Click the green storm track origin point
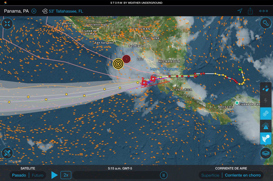 tap(240, 70)
